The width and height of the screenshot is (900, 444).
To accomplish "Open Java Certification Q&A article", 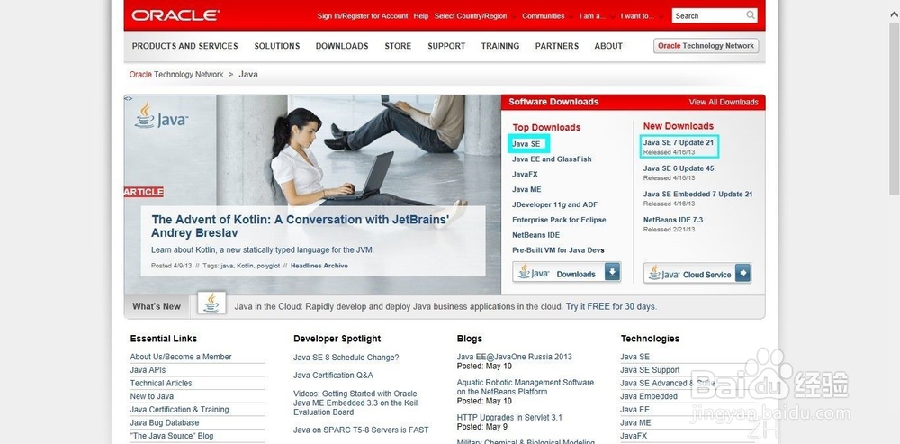I will coord(333,375).
